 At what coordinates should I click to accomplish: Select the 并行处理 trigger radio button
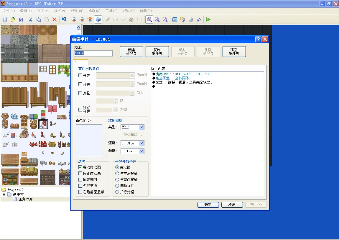pos(117,192)
